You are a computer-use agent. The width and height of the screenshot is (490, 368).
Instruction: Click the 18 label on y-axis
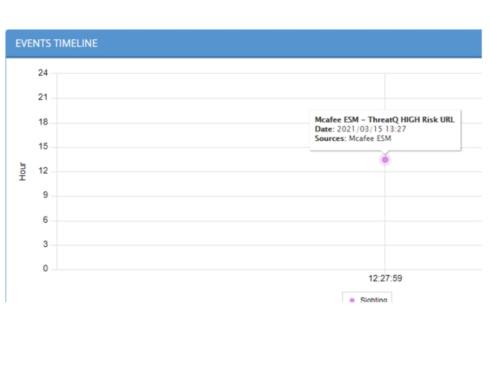pyautogui.click(x=43, y=122)
